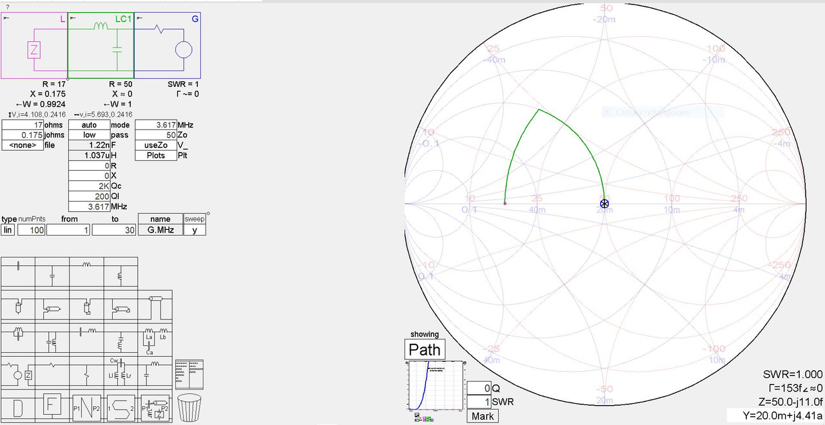Click the marker at Smith chart center
The width and height of the screenshot is (825, 425).
point(604,203)
